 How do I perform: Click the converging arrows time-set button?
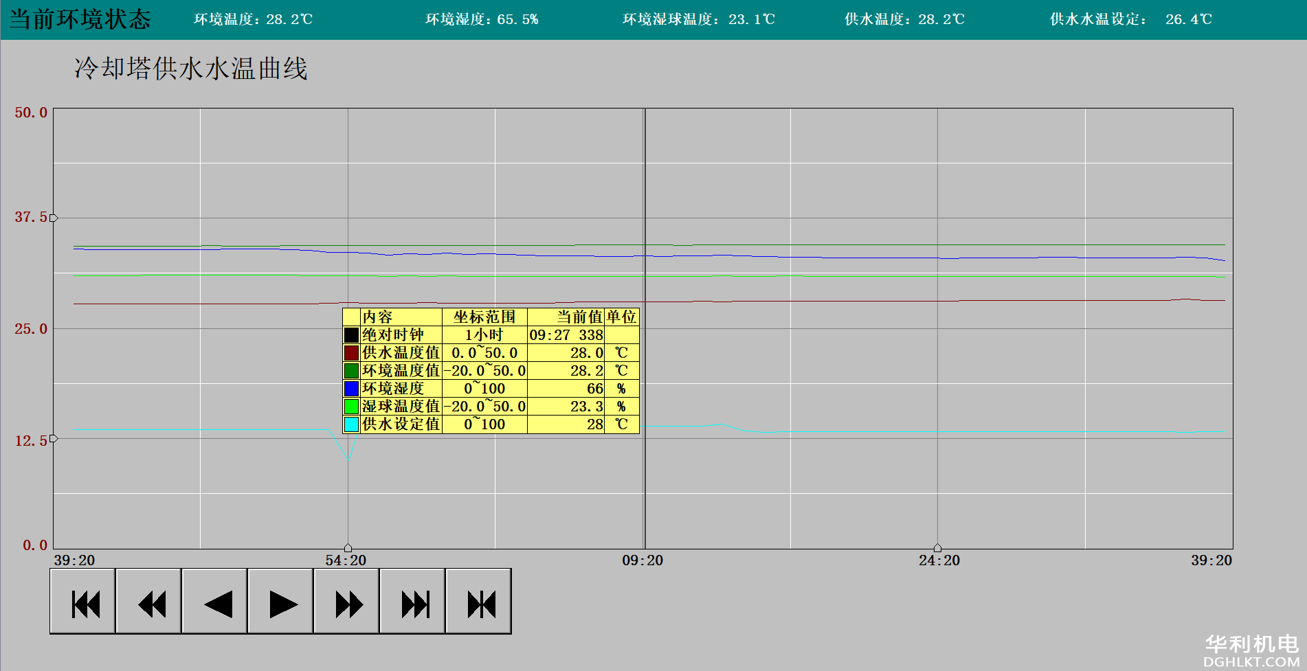[479, 602]
